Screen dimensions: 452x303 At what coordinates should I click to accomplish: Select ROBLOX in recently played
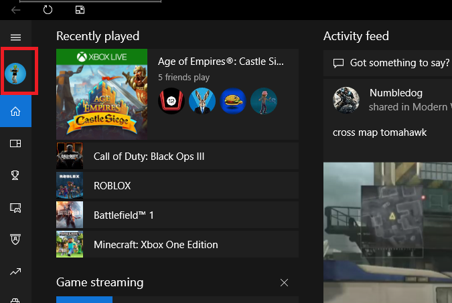(177, 185)
